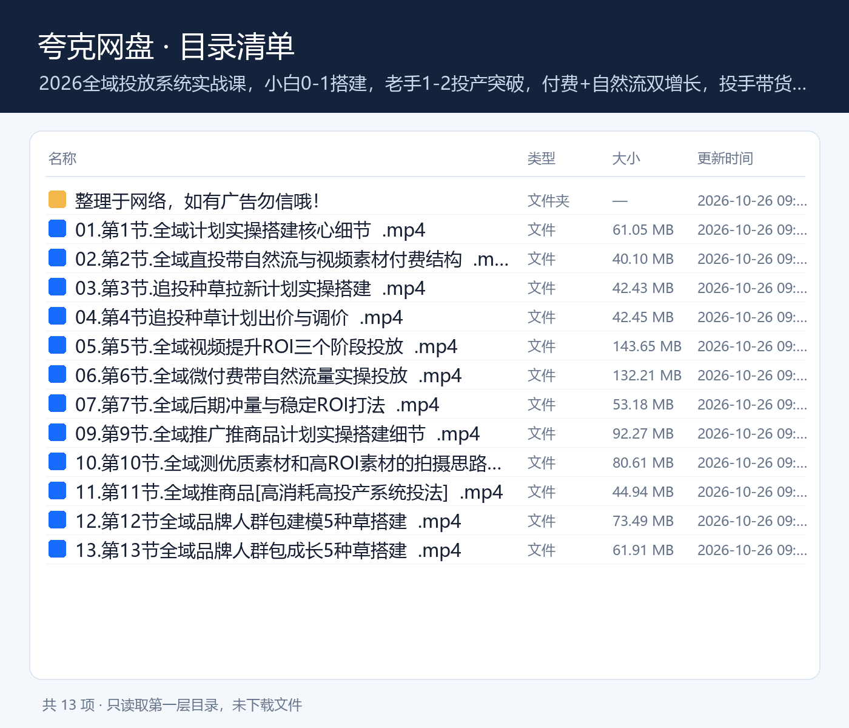Select the file icon next to 10.第10节

pyautogui.click(x=57, y=462)
